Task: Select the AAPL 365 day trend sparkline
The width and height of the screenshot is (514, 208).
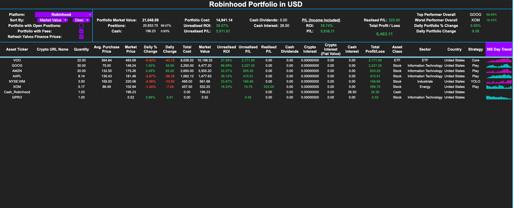Action: 499,76
